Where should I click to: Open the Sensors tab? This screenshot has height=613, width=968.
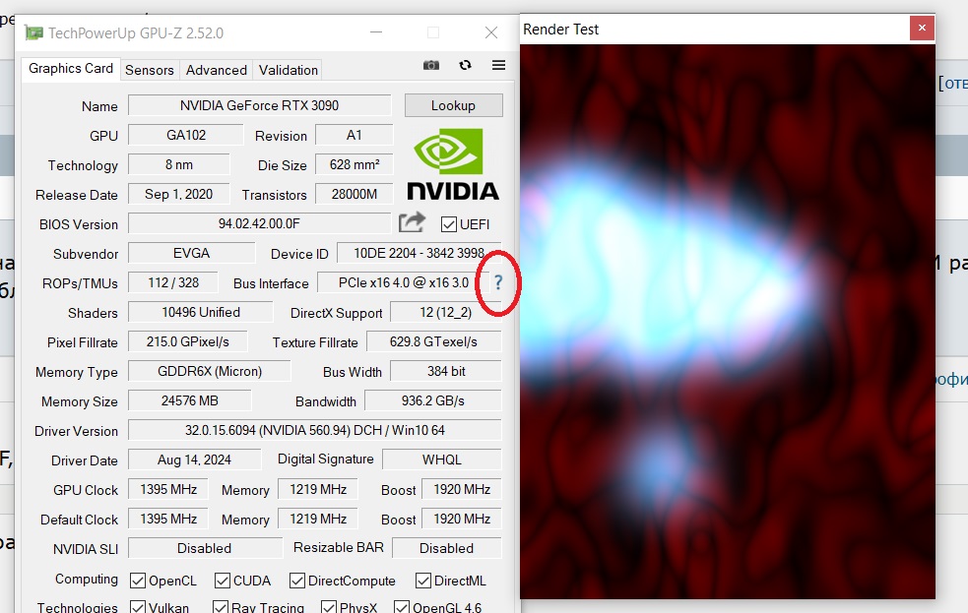click(150, 70)
